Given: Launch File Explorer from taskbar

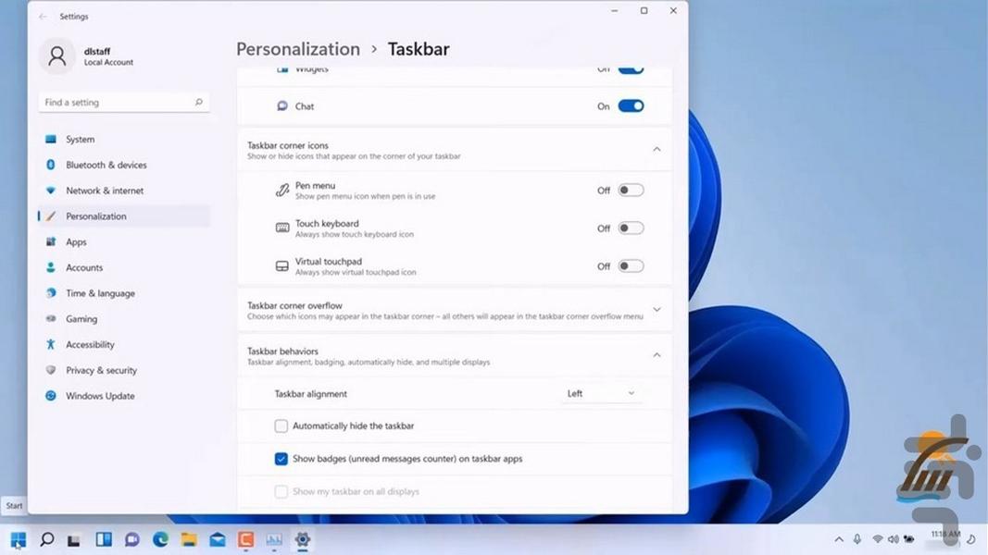Looking at the screenshot, I should point(189,539).
